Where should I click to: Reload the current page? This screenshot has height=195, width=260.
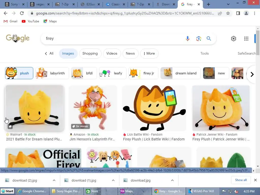pyautogui.click(x=22, y=13)
